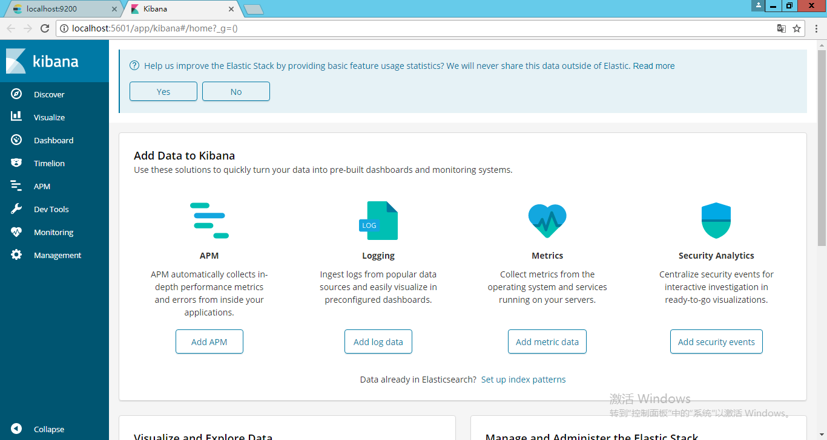Click the Add Data to Kibana heading
827x440 pixels.
coord(185,155)
